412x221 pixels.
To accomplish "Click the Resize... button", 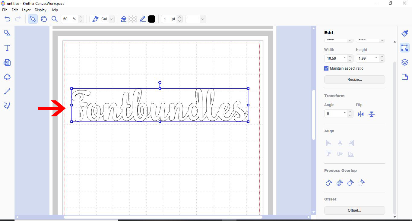I will coord(355,80).
